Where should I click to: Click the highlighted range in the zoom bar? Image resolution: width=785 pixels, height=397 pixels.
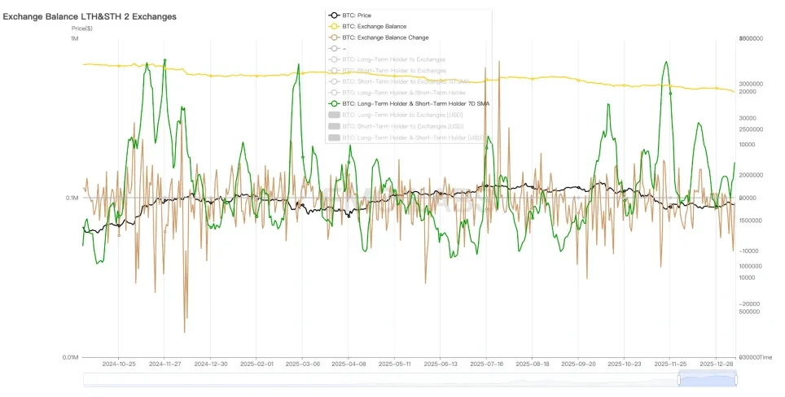coord(708,378)
